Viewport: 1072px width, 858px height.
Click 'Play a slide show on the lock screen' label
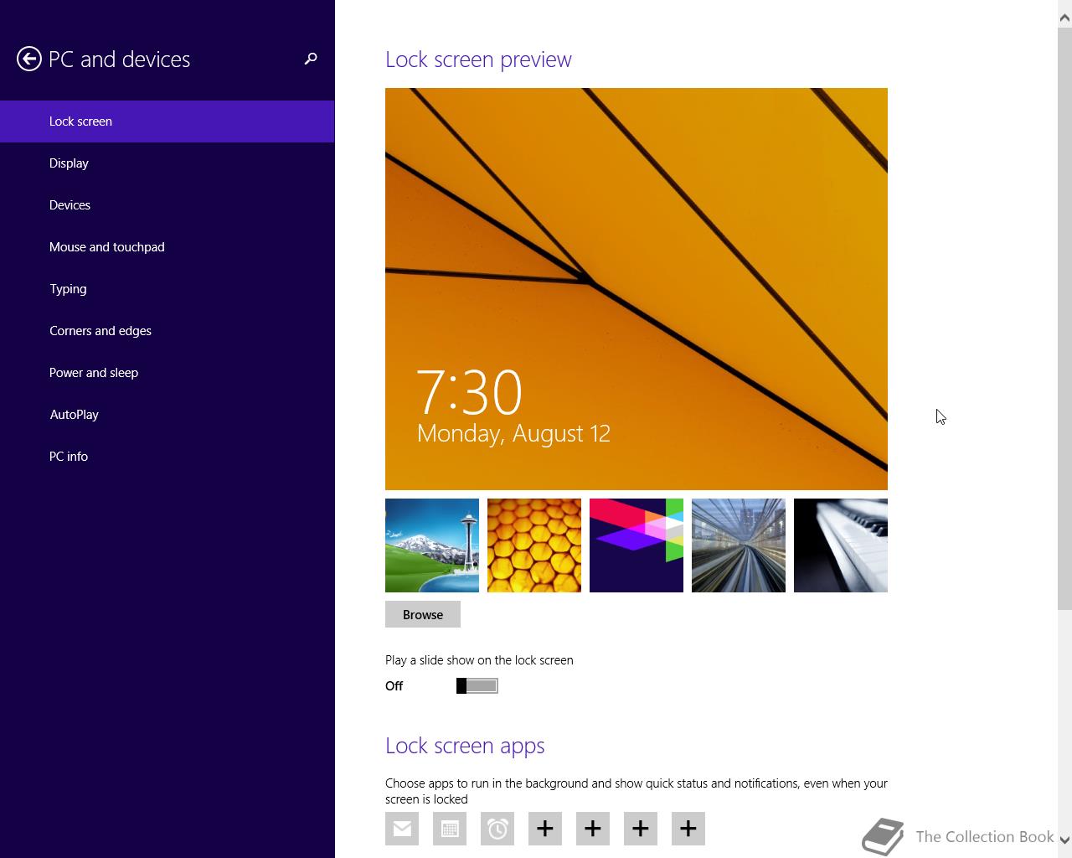(479, 660)
